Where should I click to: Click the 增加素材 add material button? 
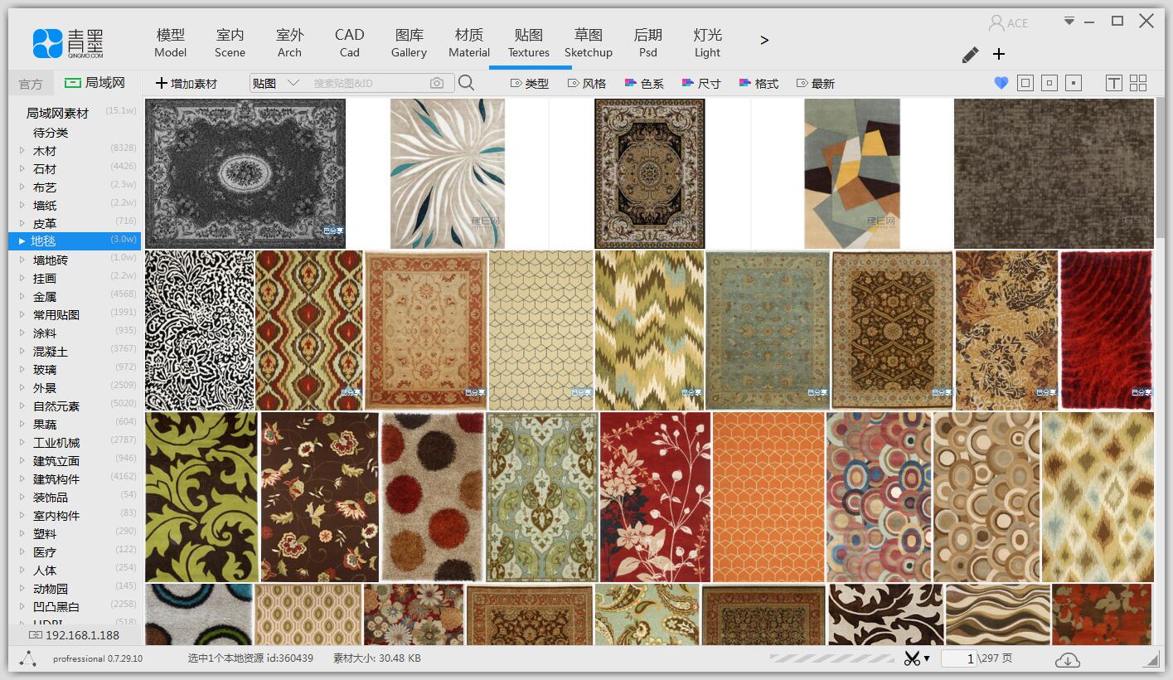click(187, 83)
